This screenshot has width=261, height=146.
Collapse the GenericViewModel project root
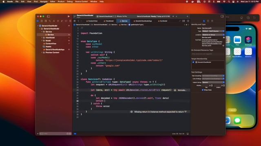click(x=38, y=26)
